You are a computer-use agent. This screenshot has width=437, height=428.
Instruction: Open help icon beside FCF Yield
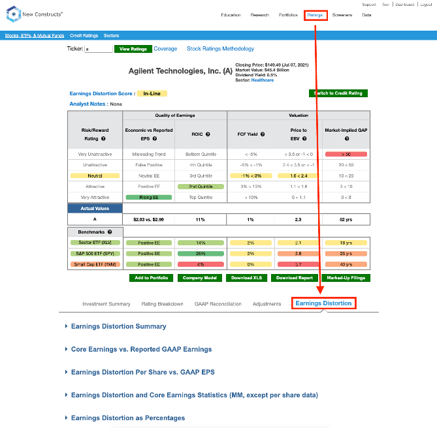pos(263,134)
